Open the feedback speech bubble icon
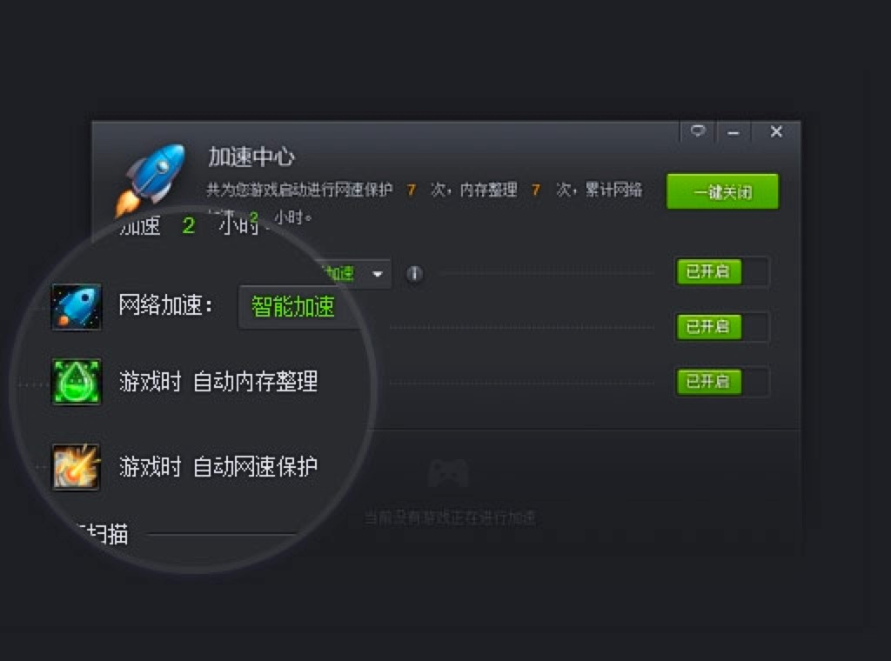 pyautogui.click(x=698, y=131)
